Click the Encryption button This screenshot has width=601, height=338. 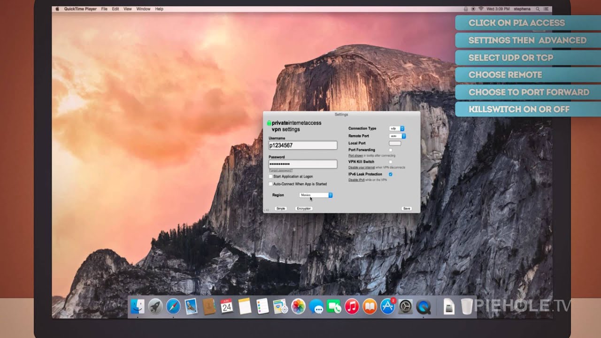click(x=304, y=208)
